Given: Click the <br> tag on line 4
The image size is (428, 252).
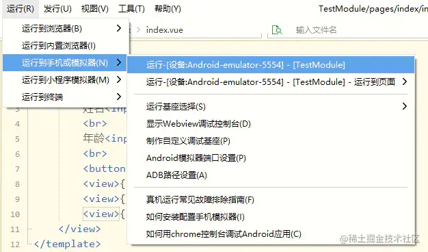Looking at the screenshot, I should (95, 123).
